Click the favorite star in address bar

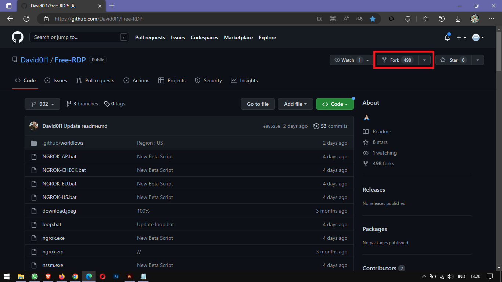[373, 19]
